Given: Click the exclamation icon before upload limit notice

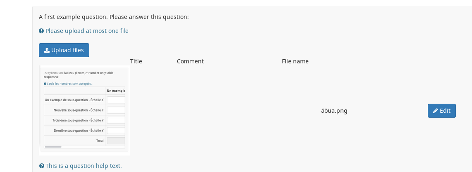Looking at the screenshot, I should tap(41, 31).
